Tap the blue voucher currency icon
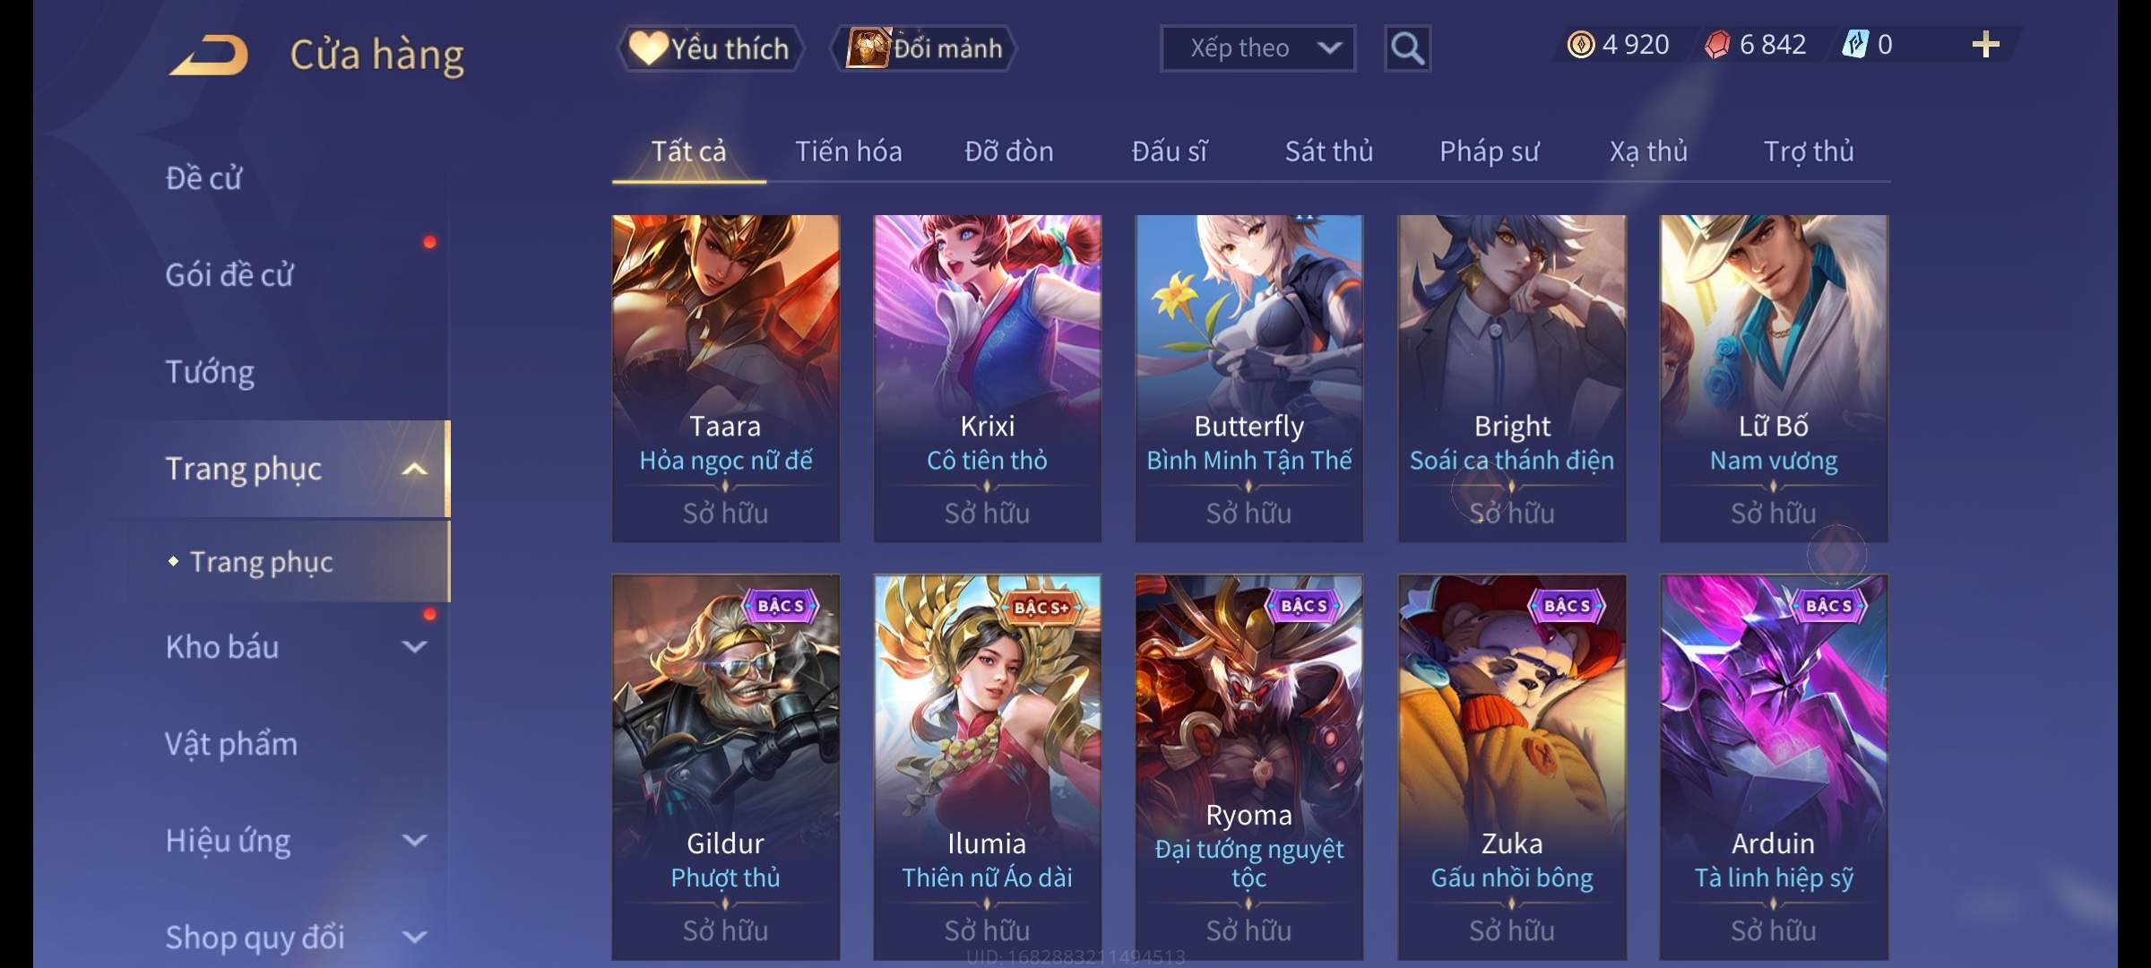The image size is (2151, 968). (x=1854, y=45)
